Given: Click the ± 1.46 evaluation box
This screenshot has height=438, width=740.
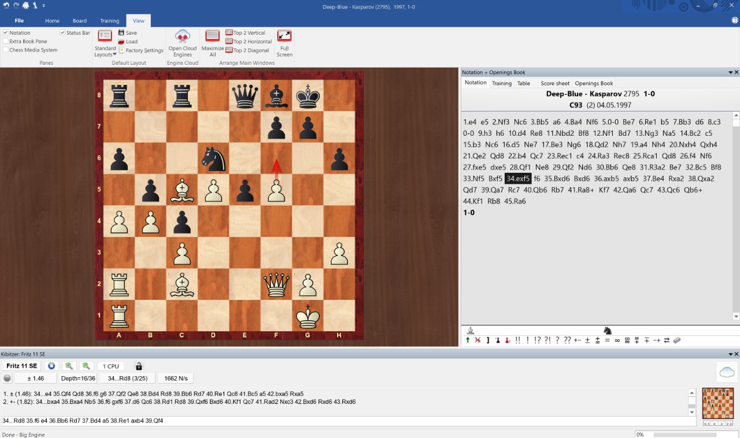Looking at the screenshot, I should pos(35,378).
